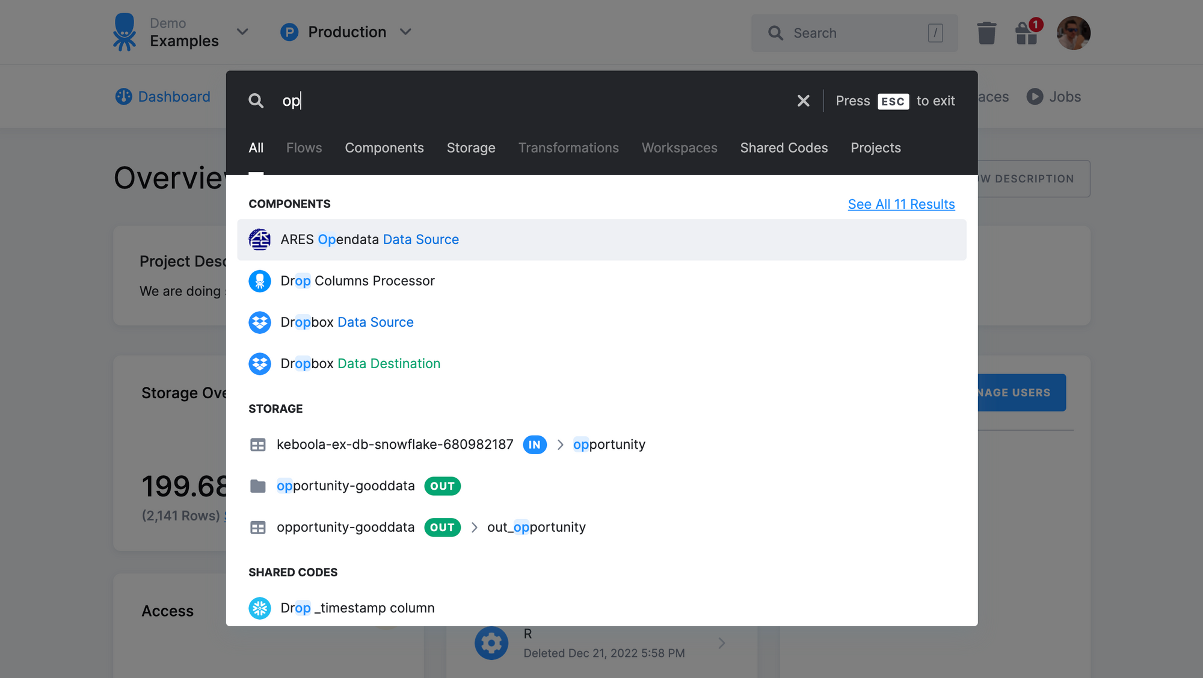Select the Dropbox Data Source component
1203x678 pixels.
tap(346, 322)
